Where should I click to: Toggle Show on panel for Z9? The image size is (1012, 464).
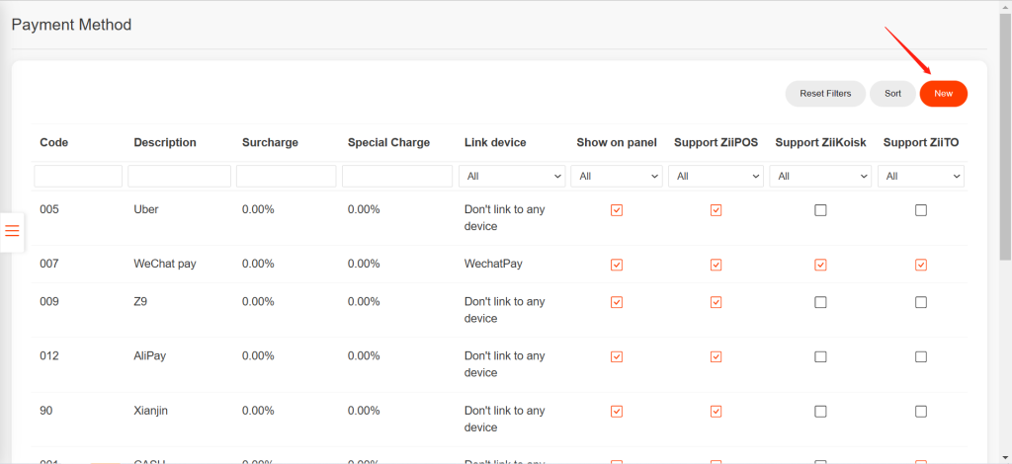tap(617, 302)
